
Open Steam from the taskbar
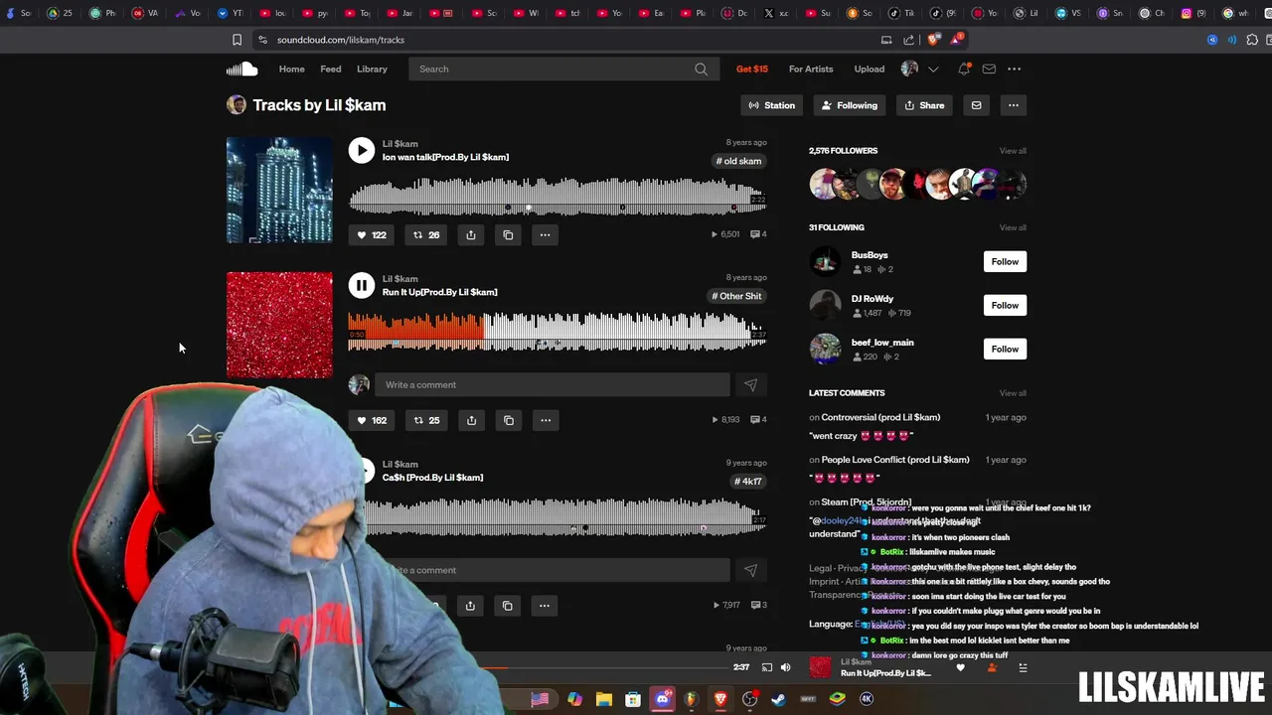(x=779, y=699)
